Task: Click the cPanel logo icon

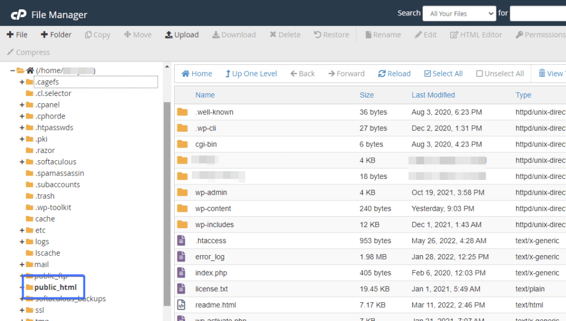Action: click(19, 14)
